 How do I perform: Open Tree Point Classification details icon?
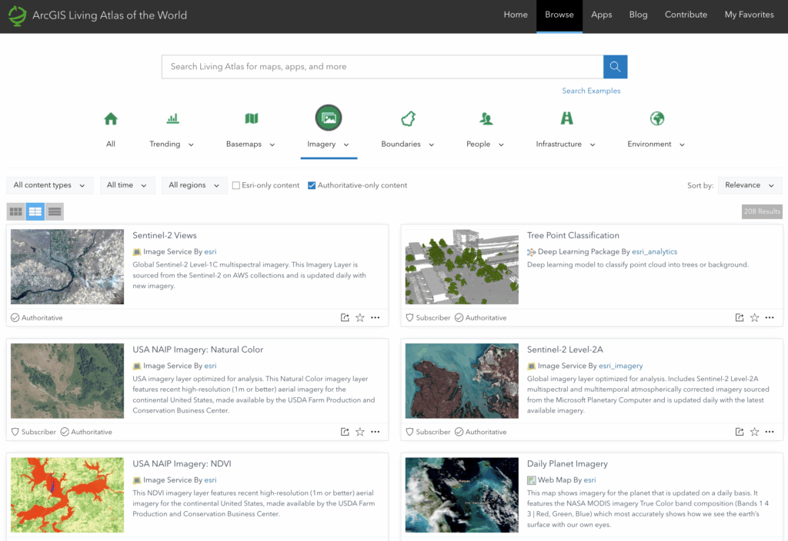pyautogui.click(x=740, y=317)
